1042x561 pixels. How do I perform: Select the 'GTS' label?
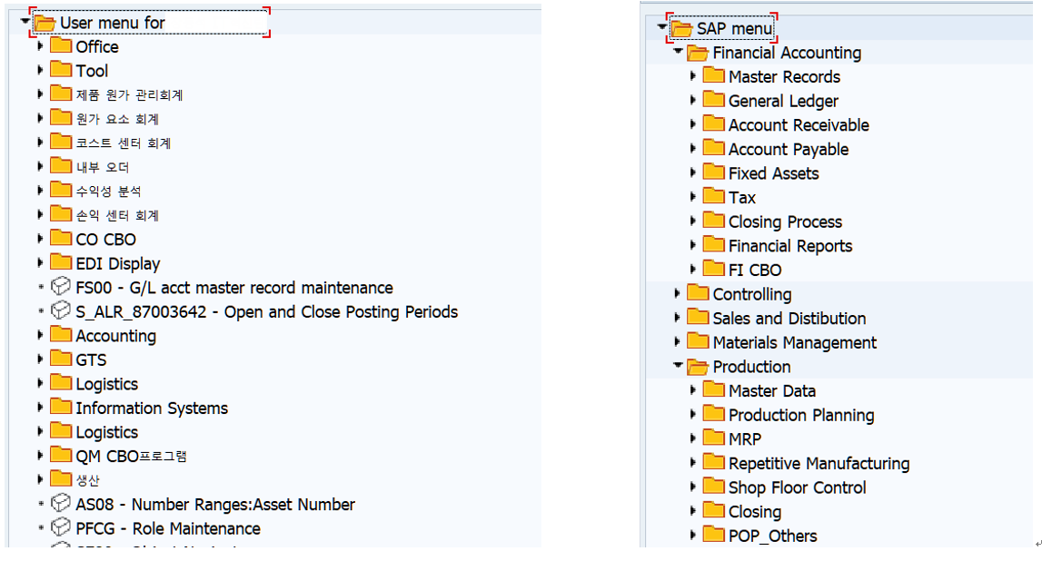pos(91,359)
